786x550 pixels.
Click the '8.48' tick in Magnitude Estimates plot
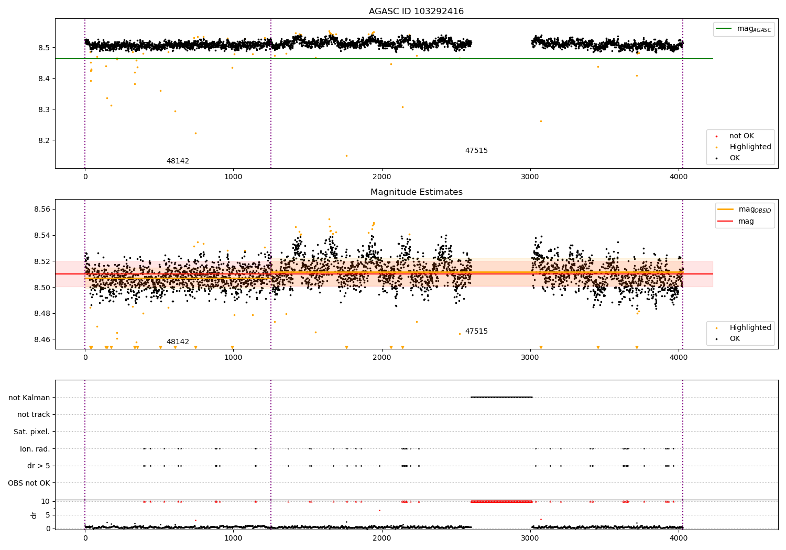tap(41, 314)
